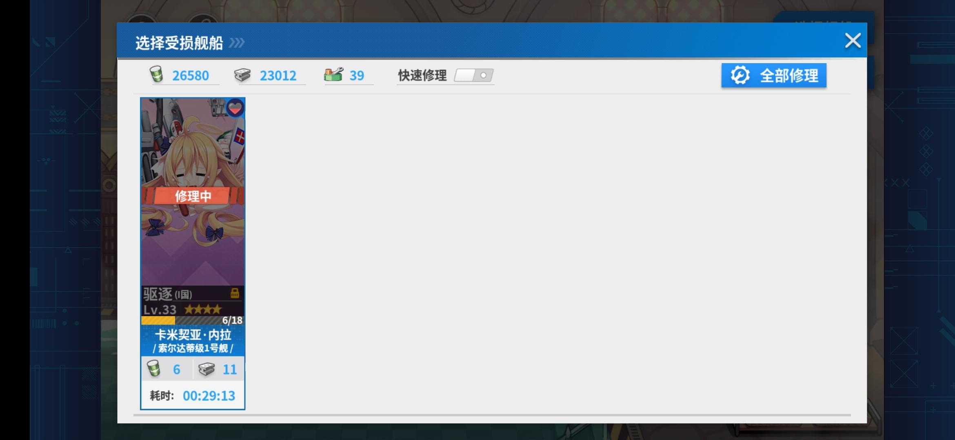This screenshot has height=440, width=955.
Task: Click the Lv.33 level label
Action: pyautogui.click(x=160, y=310)
